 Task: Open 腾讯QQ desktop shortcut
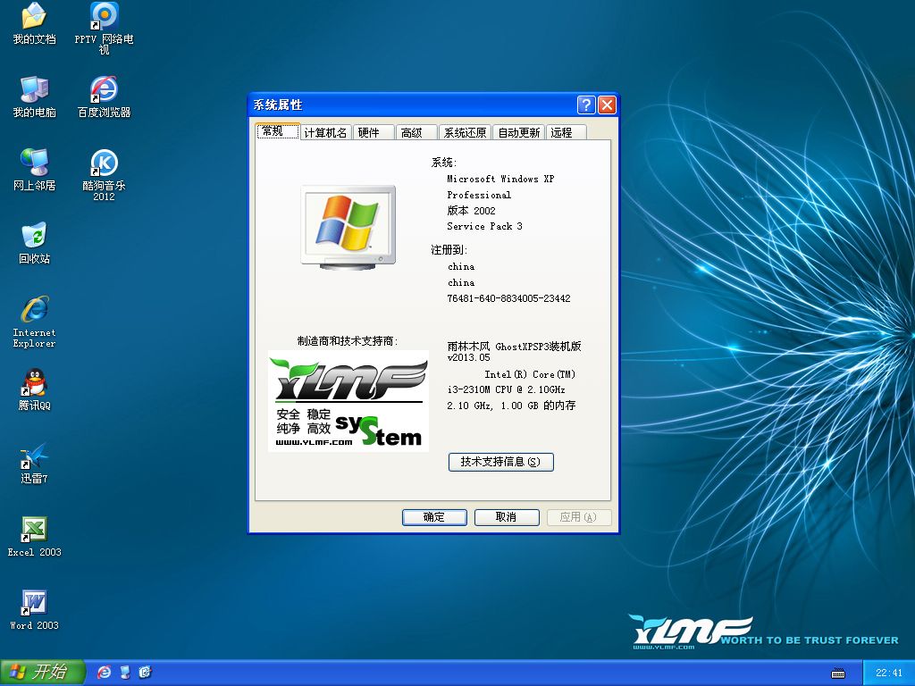34,389
